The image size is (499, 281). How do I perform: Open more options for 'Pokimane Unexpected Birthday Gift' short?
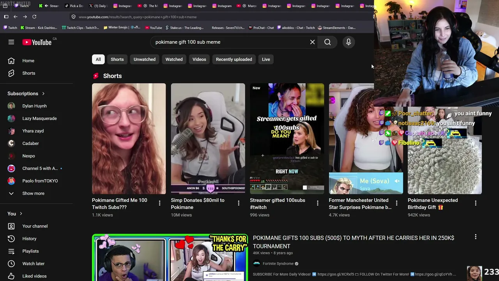click(476, 203)
